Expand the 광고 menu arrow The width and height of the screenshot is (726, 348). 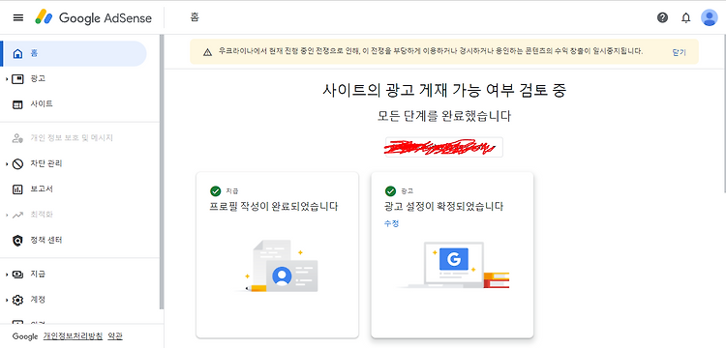click(x=7, y=79)
